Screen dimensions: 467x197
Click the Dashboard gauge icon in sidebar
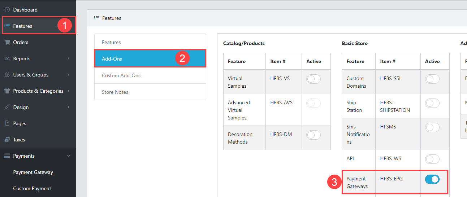pyautogui.click(x=7, y=10)
